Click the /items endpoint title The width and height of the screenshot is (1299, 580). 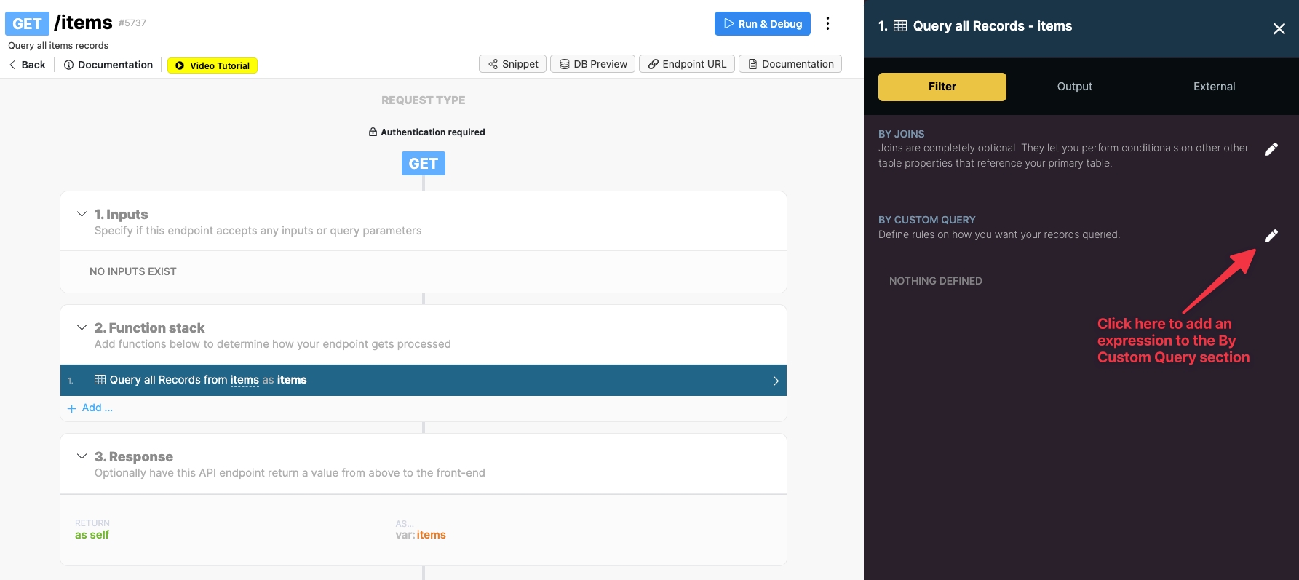click(83, 23)
